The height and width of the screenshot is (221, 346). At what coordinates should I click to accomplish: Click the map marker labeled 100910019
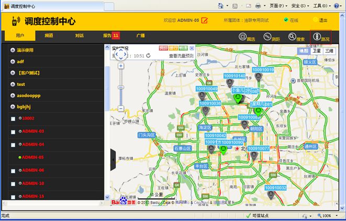tap(258, 77)
